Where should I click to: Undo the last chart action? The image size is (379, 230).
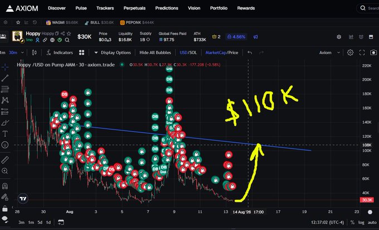tap(250, 52)
